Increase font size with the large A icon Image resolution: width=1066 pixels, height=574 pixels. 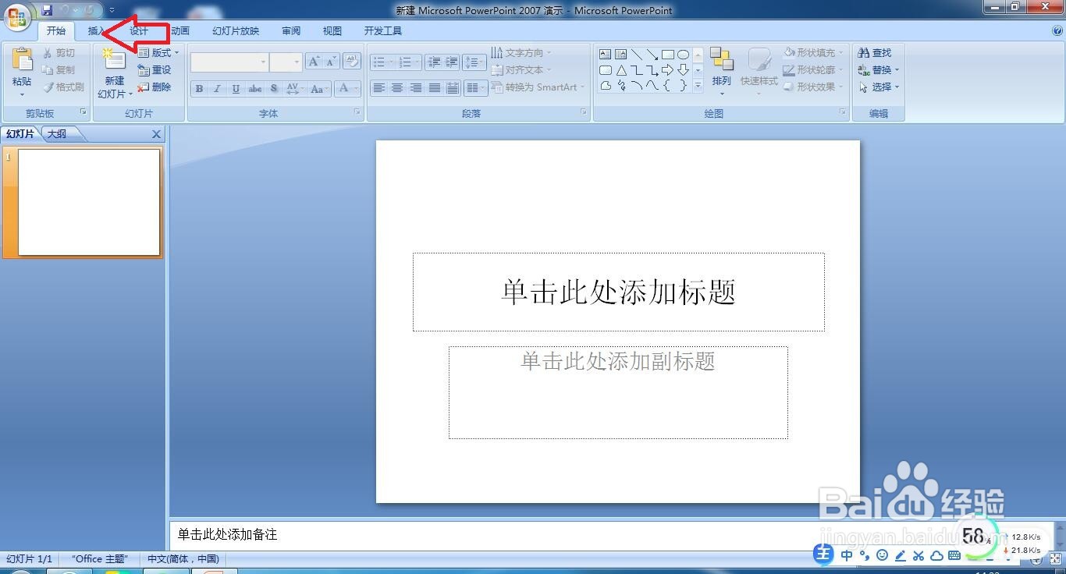coord(314,62)
